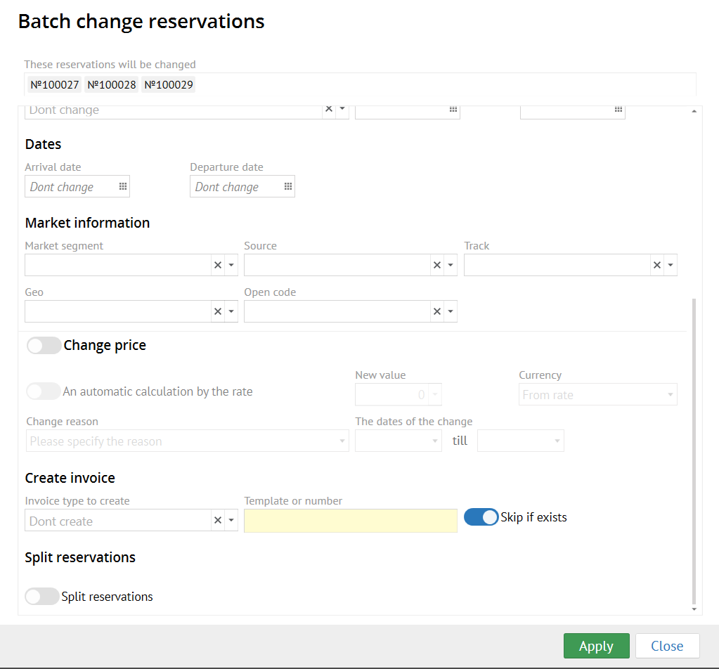Clear the Market segment field
Image resolution: width=719 pixels, height=669 pixels.
coord(218,265)
